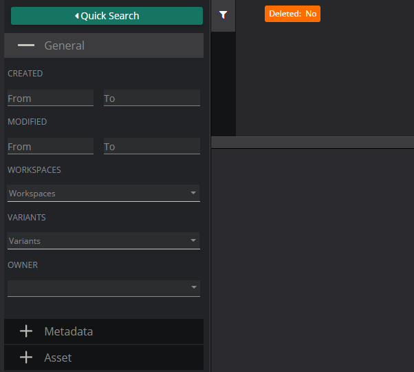Viewport: 414px width, 372px height.
Task: Expand the Asset section
Action: click(x=103, y=358)
